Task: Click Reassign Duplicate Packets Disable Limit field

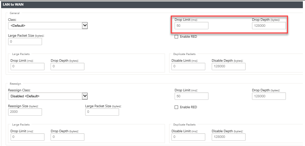Action: tap(188, 137)
